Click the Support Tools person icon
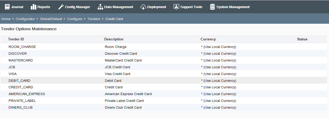 coord(176,7)
